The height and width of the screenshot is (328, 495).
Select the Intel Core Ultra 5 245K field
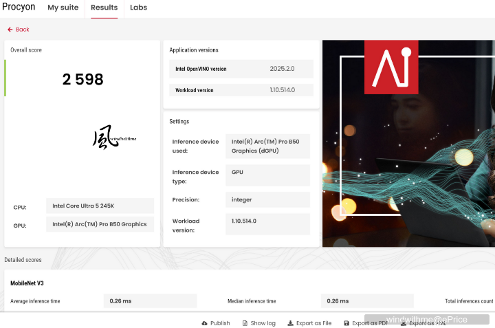(x=100, y=206)
